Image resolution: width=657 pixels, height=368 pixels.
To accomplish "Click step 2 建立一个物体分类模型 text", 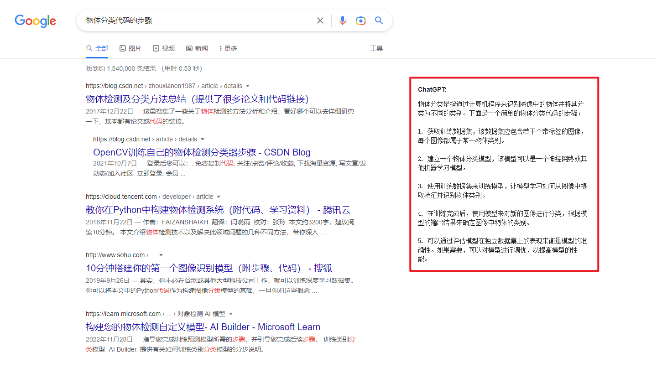I will pyautogui.click(x=502, y=163).
